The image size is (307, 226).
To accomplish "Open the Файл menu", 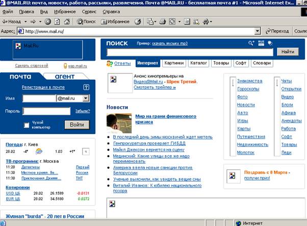I will click(x=8, y=12).
